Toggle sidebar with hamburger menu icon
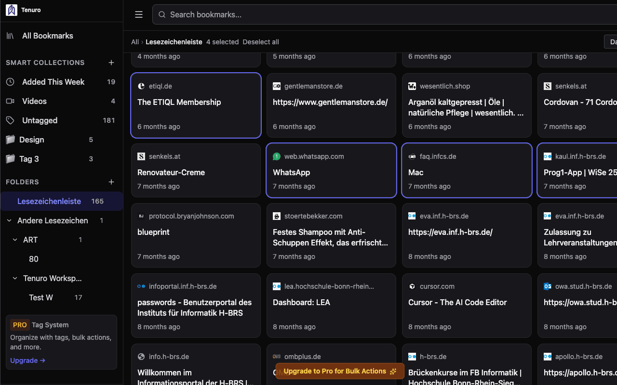Viewport: 617px width, 385px height. point(139,14)
